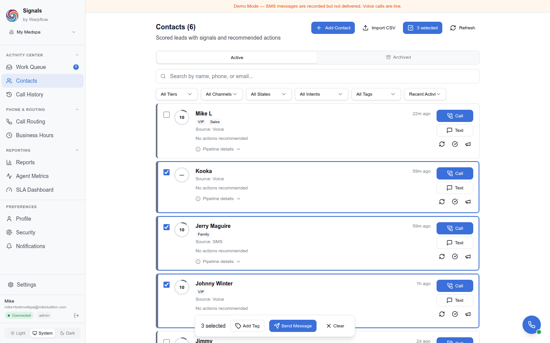Check the checkbox on Mike L's row

tap(167, 114)
